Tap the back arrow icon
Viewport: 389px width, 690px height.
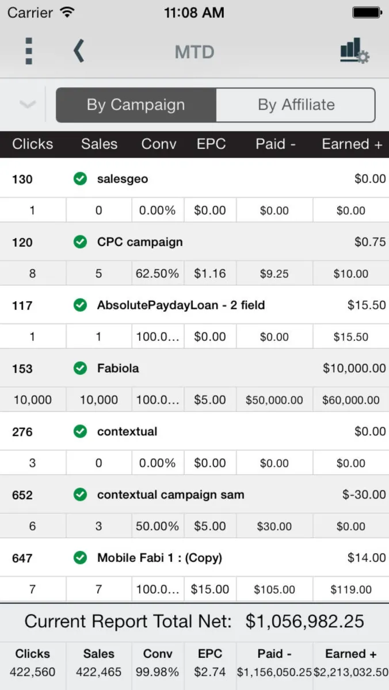pos(79,52)
